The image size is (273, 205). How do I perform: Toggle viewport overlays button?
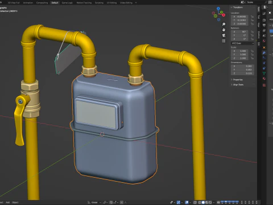coord(187,202)
